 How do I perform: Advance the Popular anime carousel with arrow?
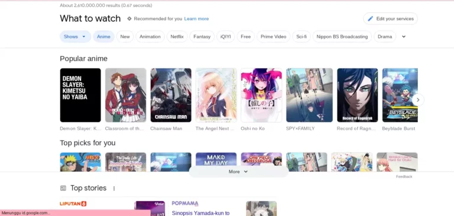coord(417,100)
